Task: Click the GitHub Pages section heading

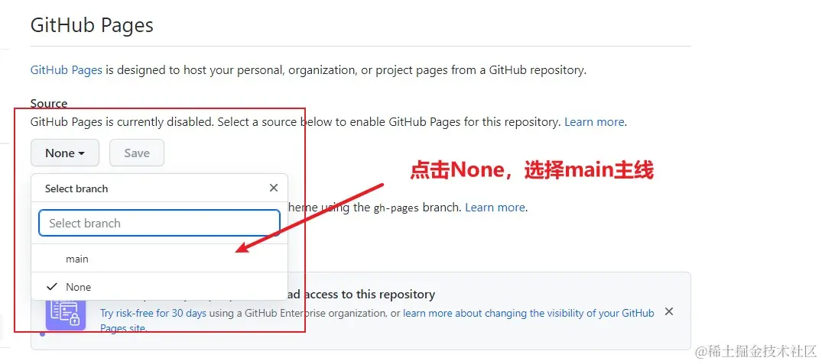Action: (x=92, y=25)
